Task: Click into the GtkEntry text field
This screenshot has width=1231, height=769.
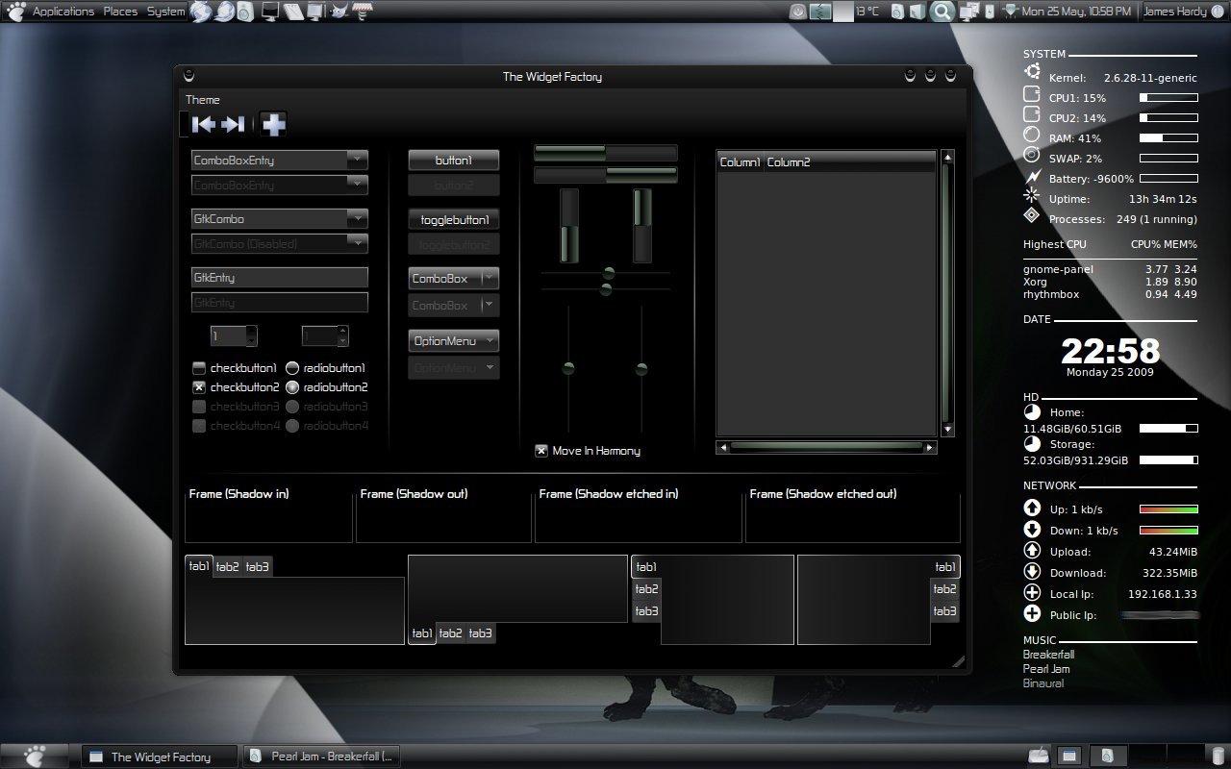Action: [280, 278]
